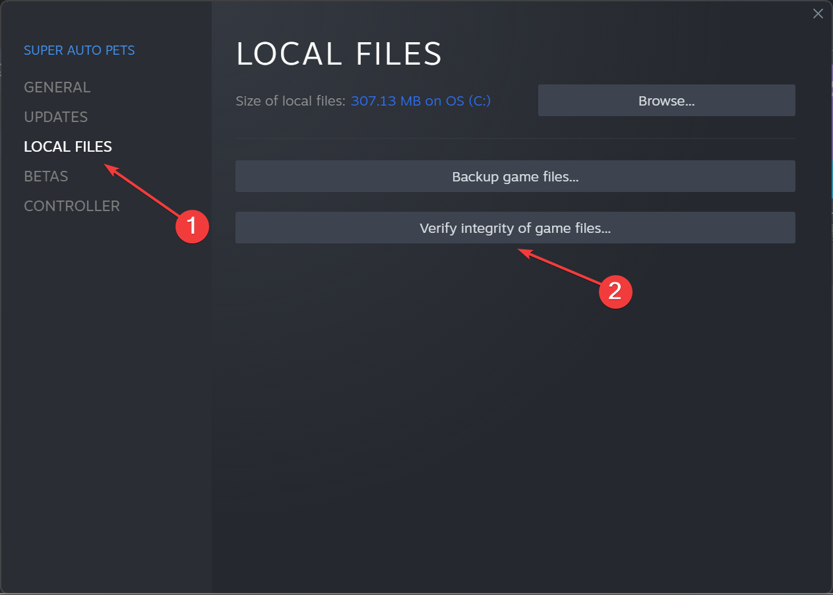Verify integrity of game files
The image size is (833, 595).
point(515,228)
